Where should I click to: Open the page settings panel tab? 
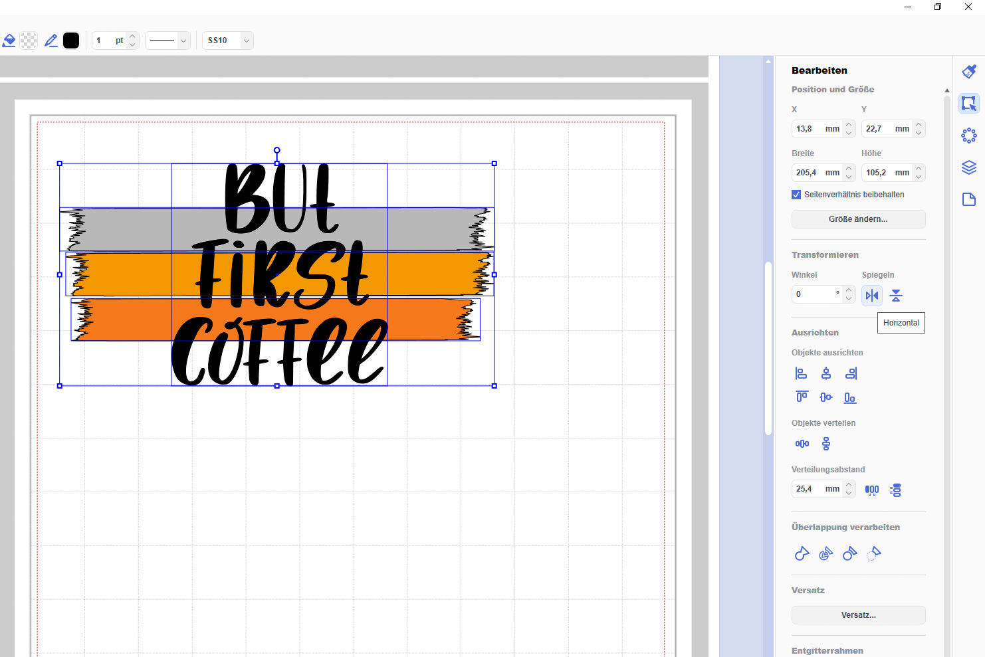tap(968, 199)
